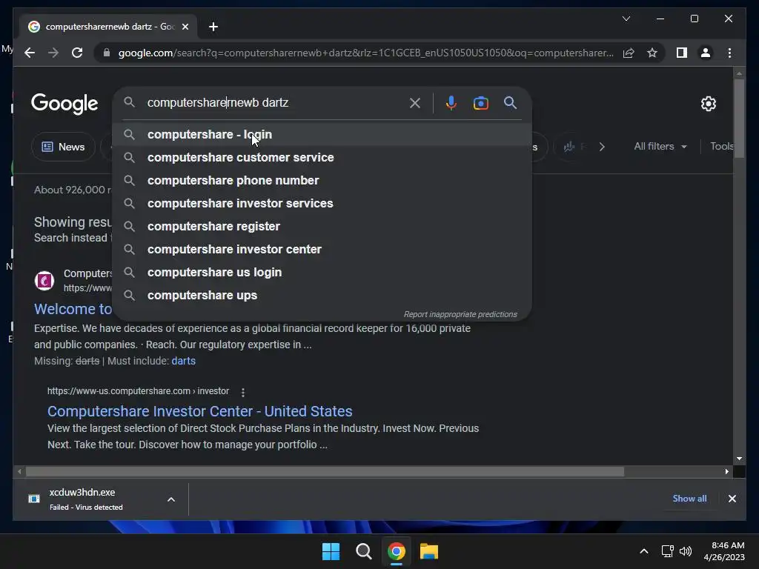This screenshot has height=569, width=759.
Task: Open the Chrome profile menu
Action: [706, 53]
